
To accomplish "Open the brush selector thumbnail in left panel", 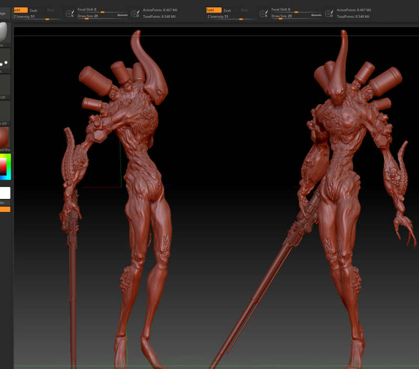I will pyautogui.click(x=4, y=32).
